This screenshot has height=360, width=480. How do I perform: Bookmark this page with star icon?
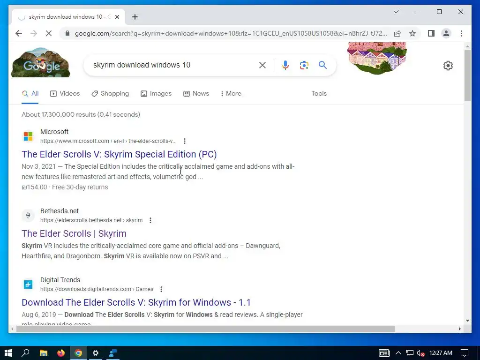tap(412, 33)
